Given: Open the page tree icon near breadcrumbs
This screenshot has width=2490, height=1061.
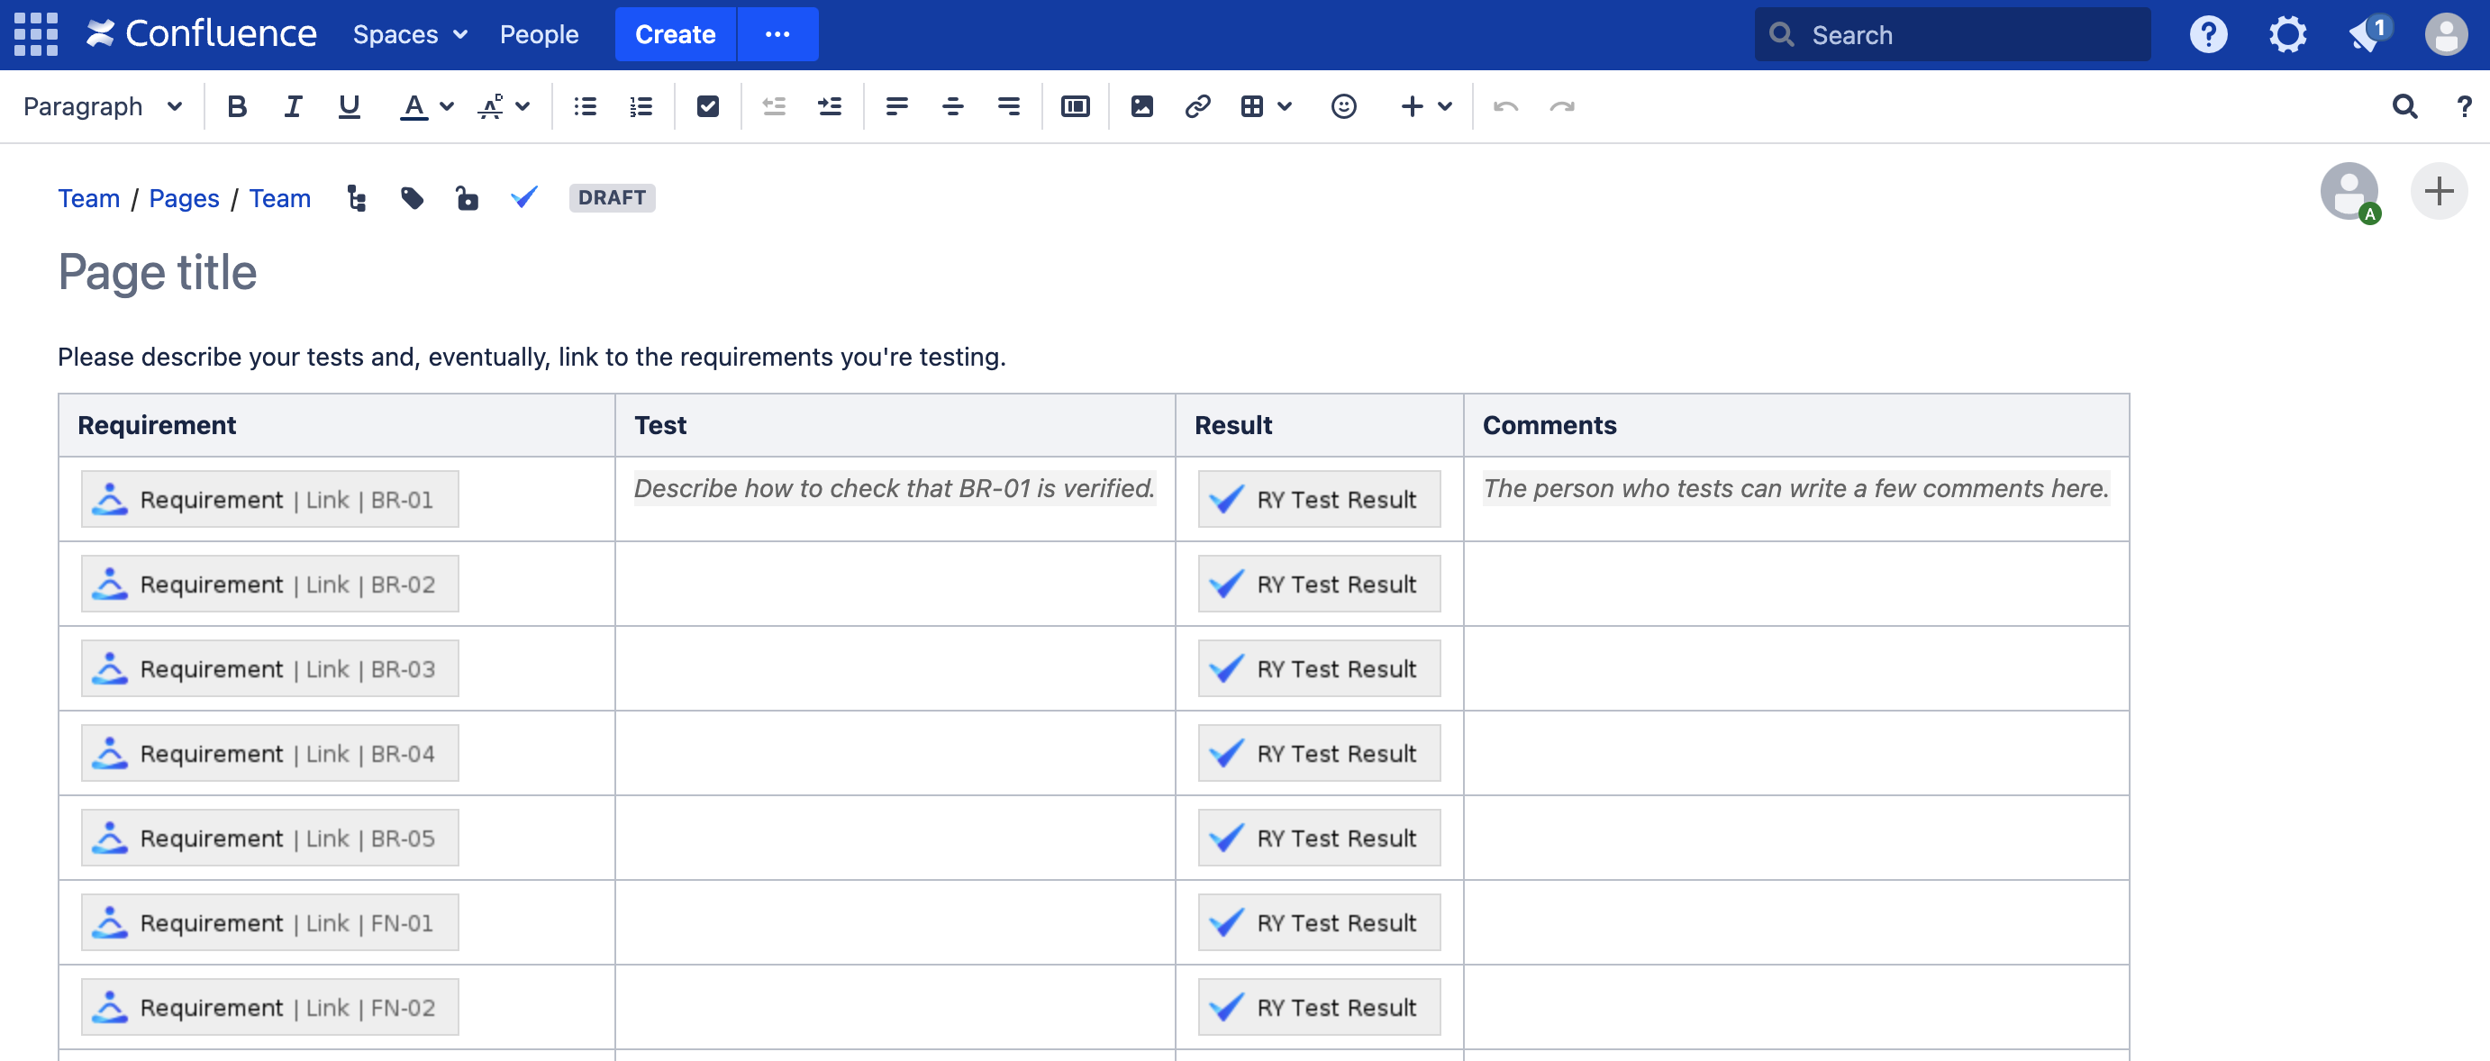Looking at the screenshot, I should 356,197.
